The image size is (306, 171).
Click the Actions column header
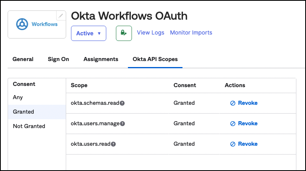[235, 85]
